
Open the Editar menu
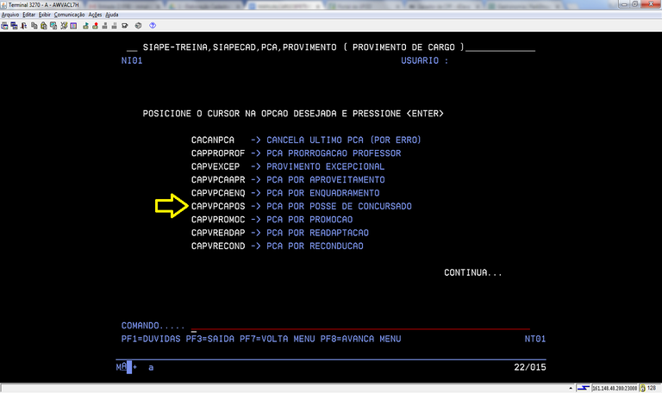click(x=29, y=15)
